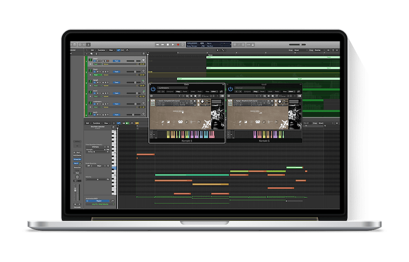Open the View menu in the piano roll
Image resolution: width=409 pixels, height=262 pixels.
tap(106, 123)
